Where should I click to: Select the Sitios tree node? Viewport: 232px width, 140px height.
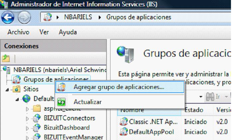(x=31, y=89)
